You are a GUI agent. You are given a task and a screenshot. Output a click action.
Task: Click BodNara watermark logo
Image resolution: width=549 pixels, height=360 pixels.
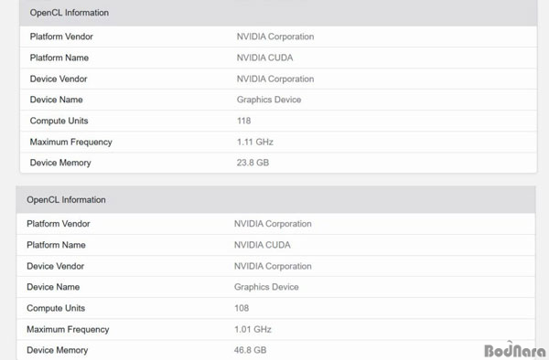click(514, 350)
